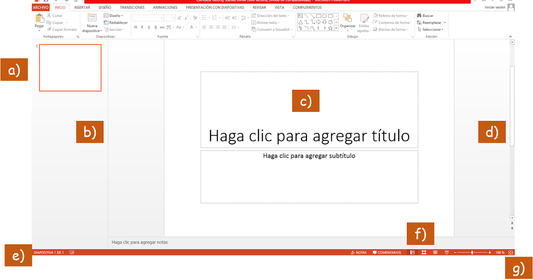This screenshot has height=280, width=533.
Task: Toggle italic formatting
Action: (x=142, y=27)
